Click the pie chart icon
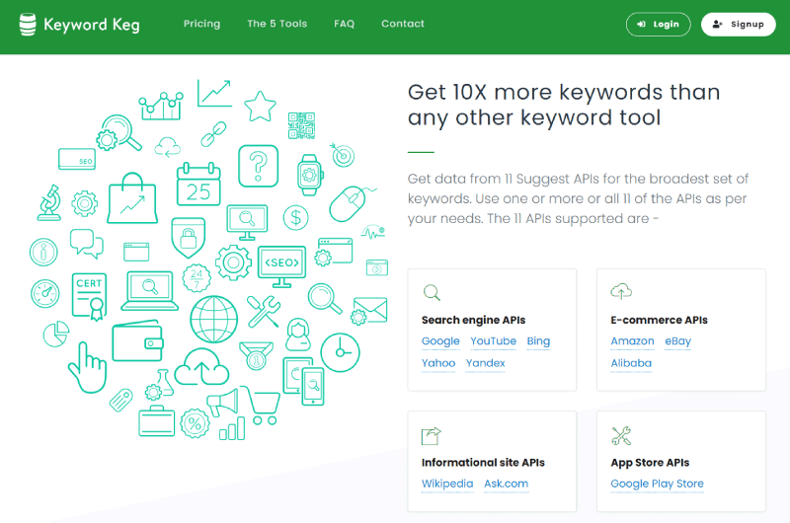 [x=55, y=334]
